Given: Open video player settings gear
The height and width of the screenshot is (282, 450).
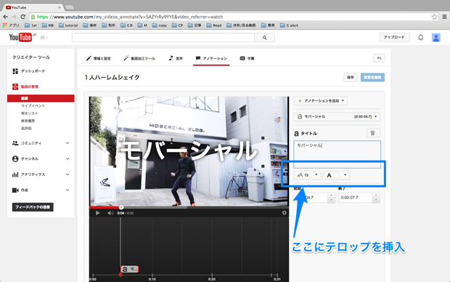Looking at the screenshot, I should point(284,213).
